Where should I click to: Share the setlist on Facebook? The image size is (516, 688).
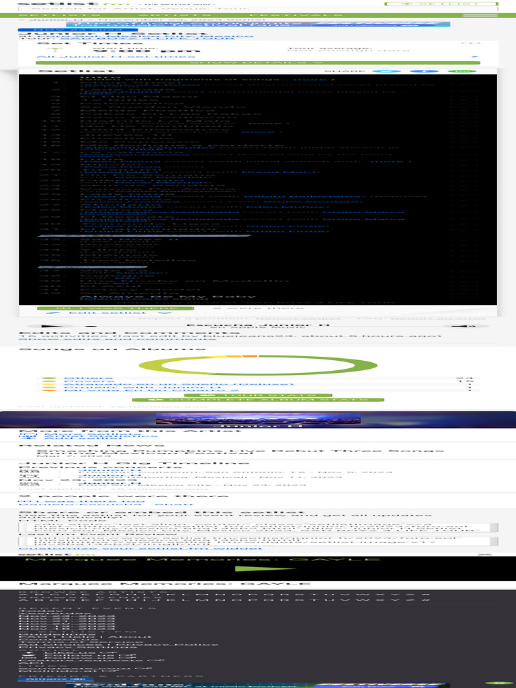pyautogui.click(x=424, y=71)
